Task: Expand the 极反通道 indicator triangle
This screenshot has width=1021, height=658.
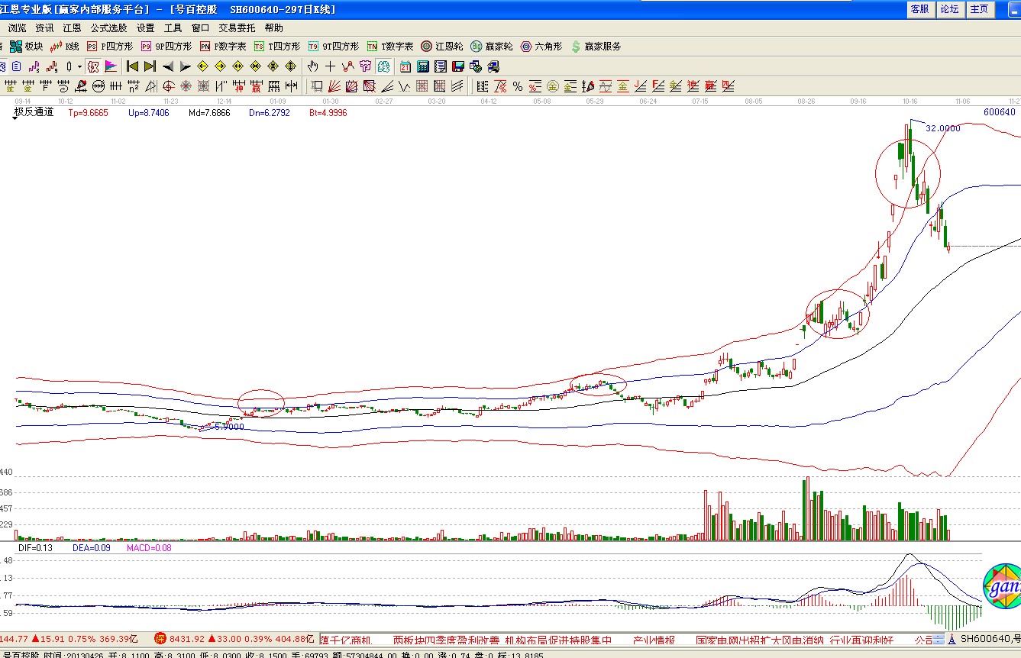Action: tap(15, 119)
